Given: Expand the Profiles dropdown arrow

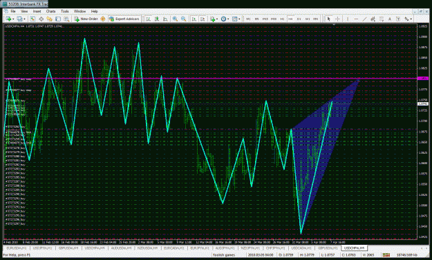Looking at the screenshot, I should 24,19.
